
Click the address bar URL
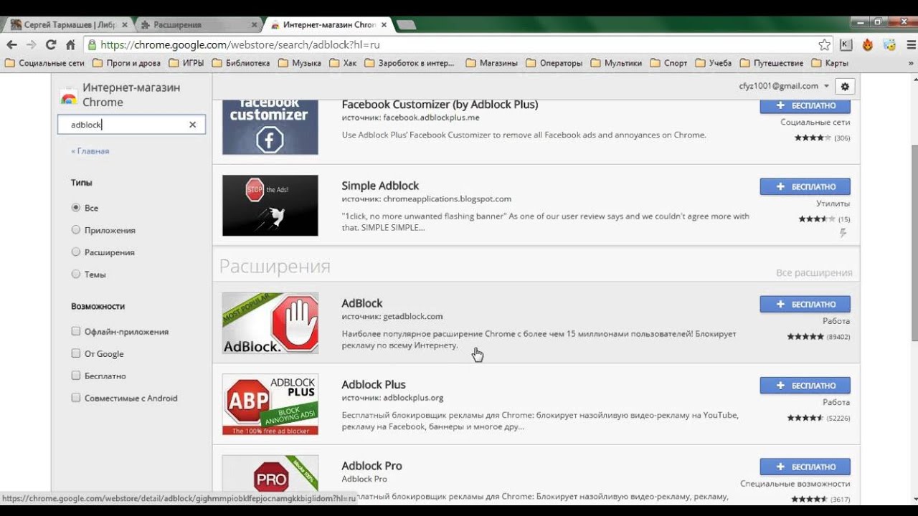240,44
